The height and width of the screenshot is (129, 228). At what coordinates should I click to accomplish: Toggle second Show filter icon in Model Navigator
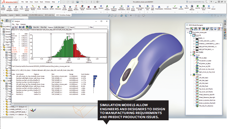(x=196, y=29)
